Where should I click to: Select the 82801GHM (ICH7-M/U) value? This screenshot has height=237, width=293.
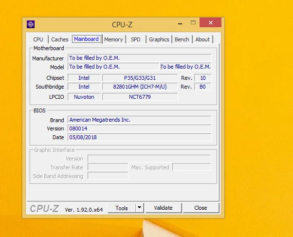[x=140, y=87]
